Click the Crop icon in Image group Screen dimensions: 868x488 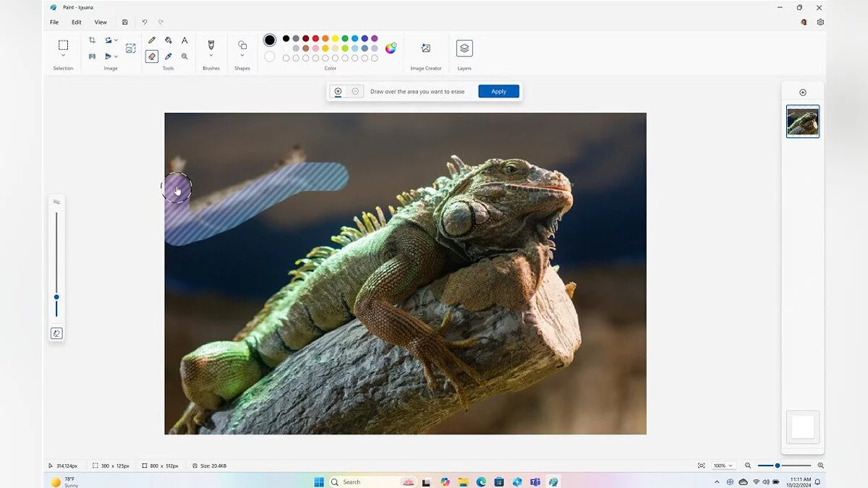coord(92,40)
